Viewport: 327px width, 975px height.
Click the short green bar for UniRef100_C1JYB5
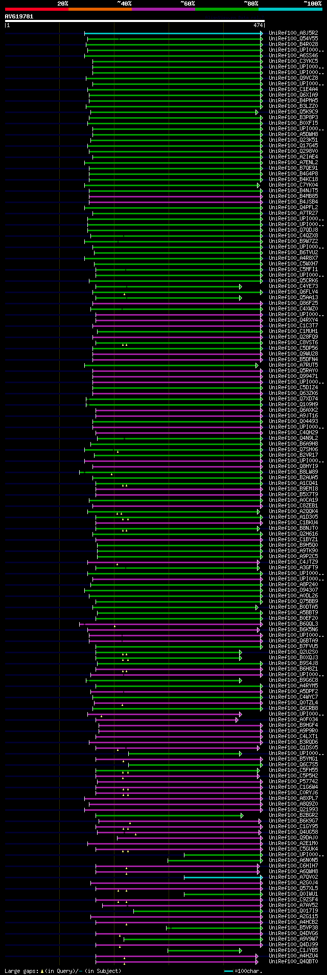pyautogui.click(x=204, y=950)
